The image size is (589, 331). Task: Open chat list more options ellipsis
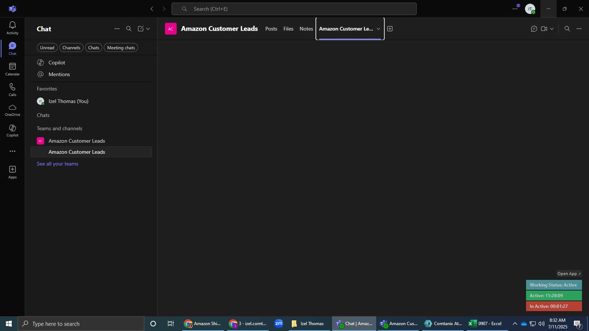point(117,29)
